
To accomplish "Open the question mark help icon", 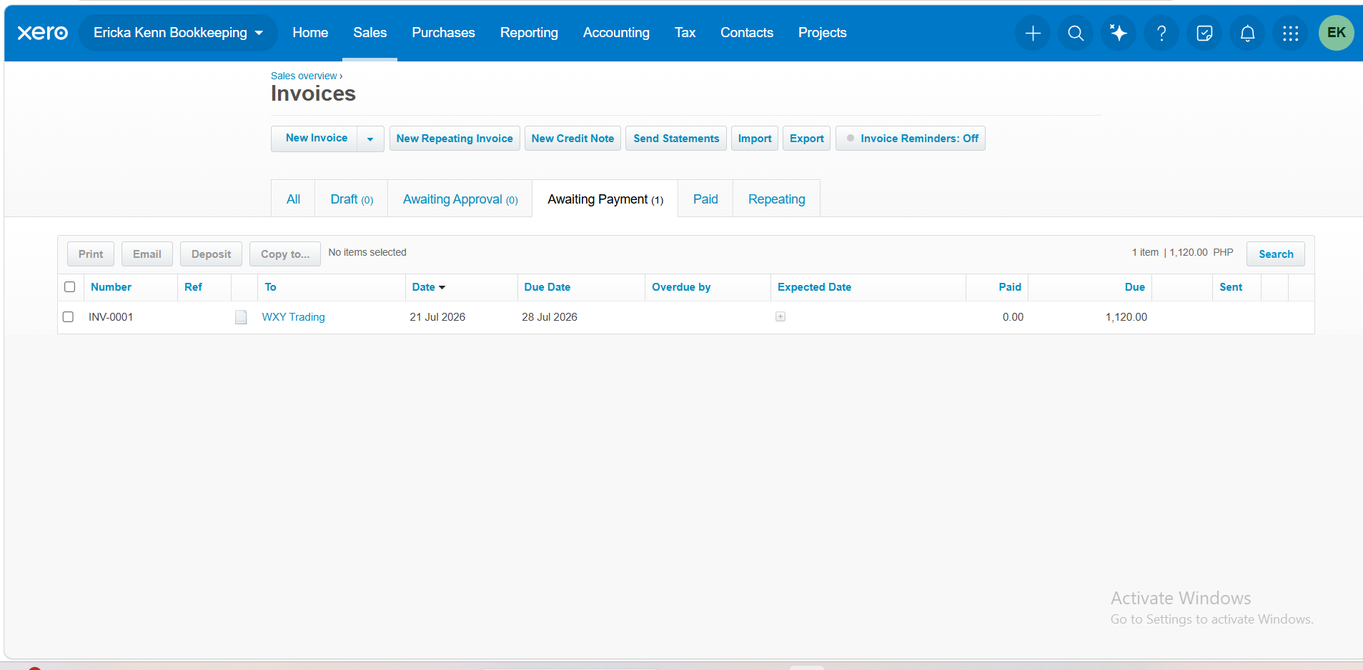I will pyautogui.click(x=1161, y=33).
